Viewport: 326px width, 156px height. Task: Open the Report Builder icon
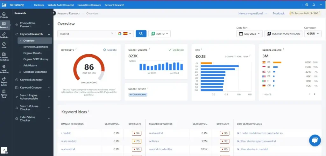coord(4,81)
